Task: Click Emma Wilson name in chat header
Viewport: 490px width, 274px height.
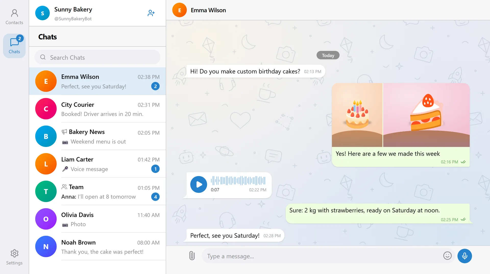Action: (208, 10)
